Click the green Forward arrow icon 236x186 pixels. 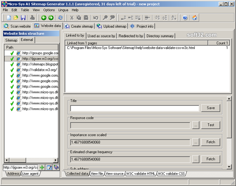click(51, 18)
